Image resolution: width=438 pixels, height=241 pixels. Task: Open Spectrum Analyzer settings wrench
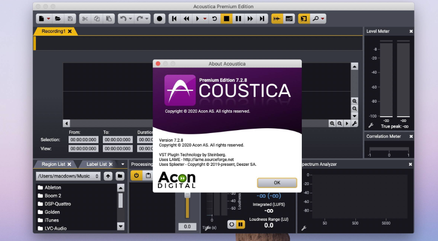click(304, 228)
